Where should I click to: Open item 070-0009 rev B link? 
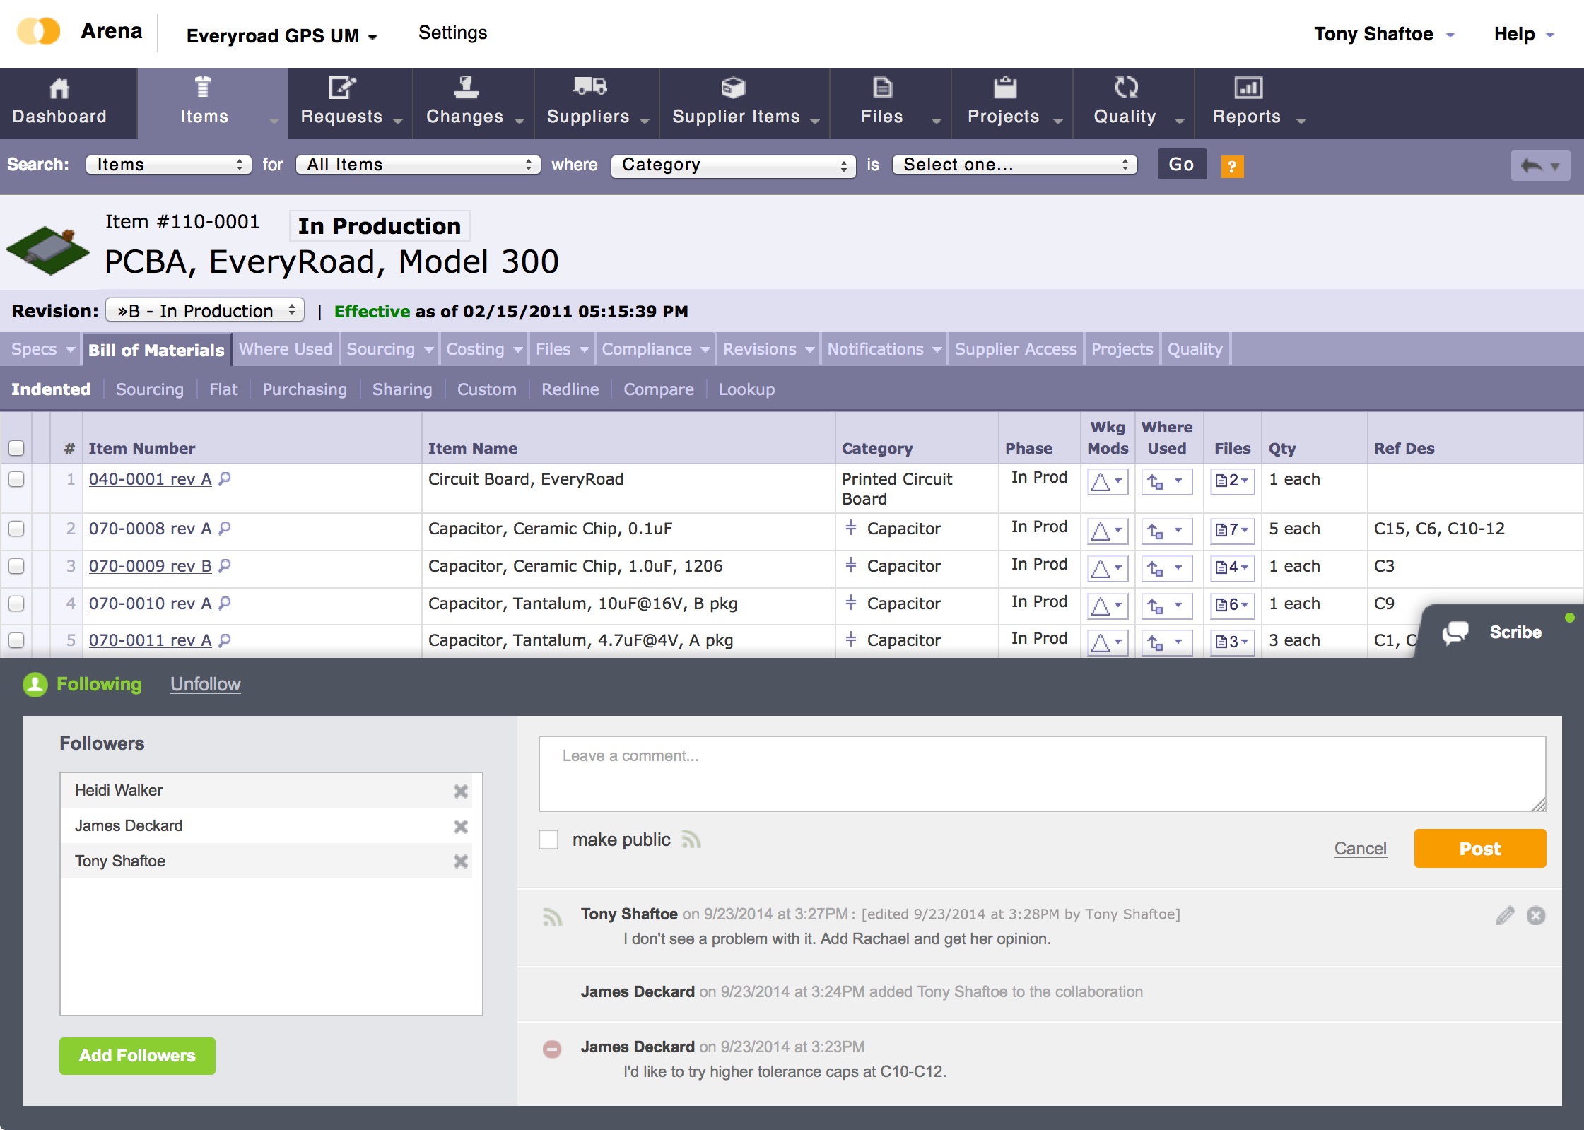pos(149,566)
